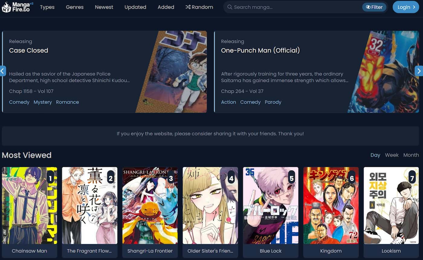Image resolution: width=423 pixels, height=260 pixels.
Task: Open Blue Lock cover thumbnail
Action: tap(271, 205)
